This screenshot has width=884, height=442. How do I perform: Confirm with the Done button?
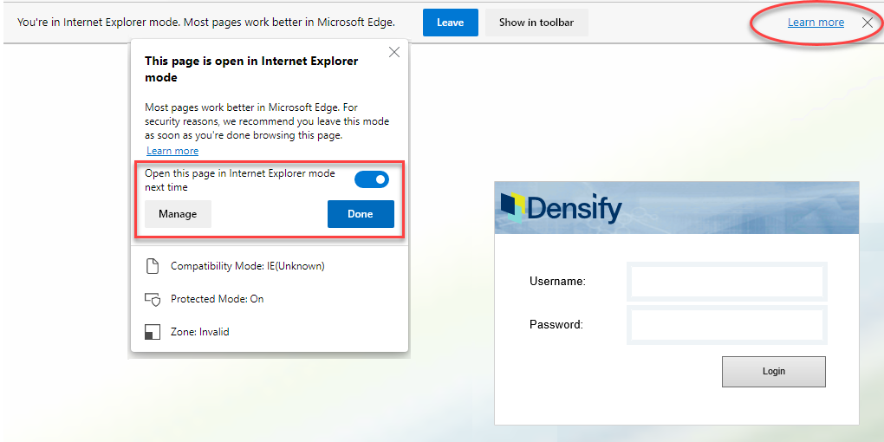pyautogui.click(x=361, y=214)
